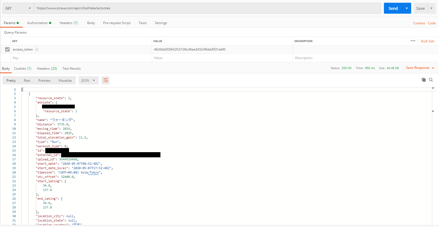
Task: Uncheck the access_token parameter checkbox
Action: 7,49
